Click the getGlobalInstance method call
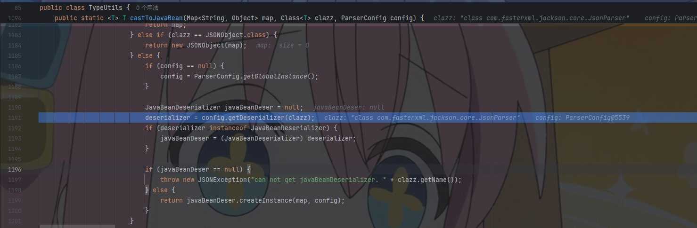Screen dimensions: 697x228 (x=275, y=76)
